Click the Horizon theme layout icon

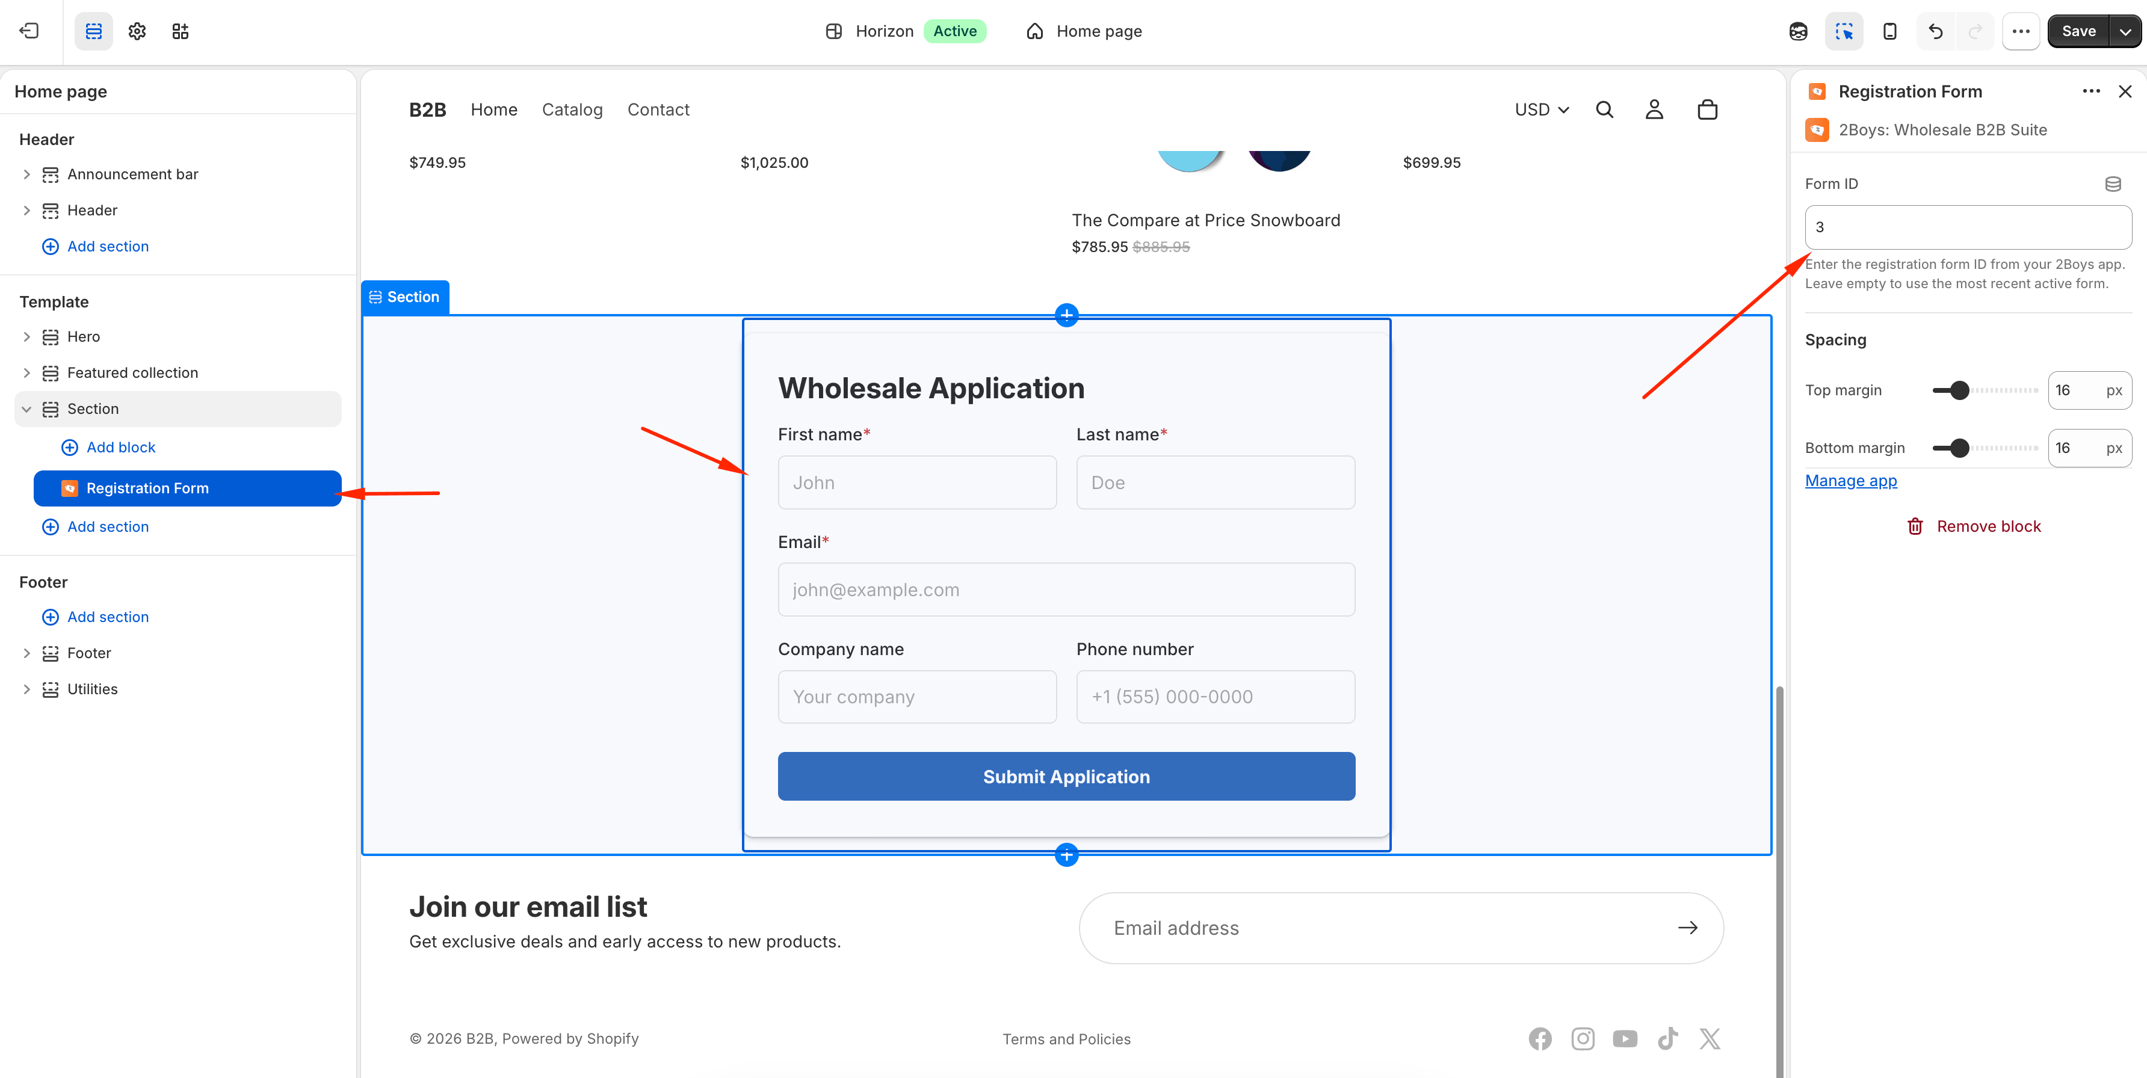coord(833,31)
